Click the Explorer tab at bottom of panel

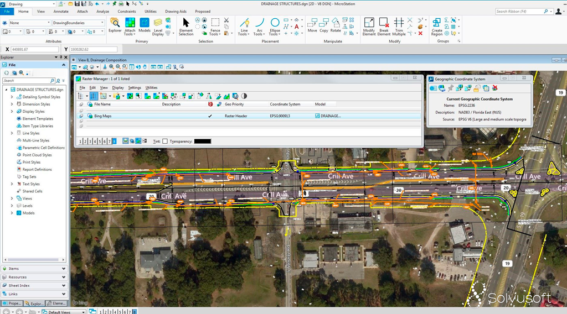point(35,303)
